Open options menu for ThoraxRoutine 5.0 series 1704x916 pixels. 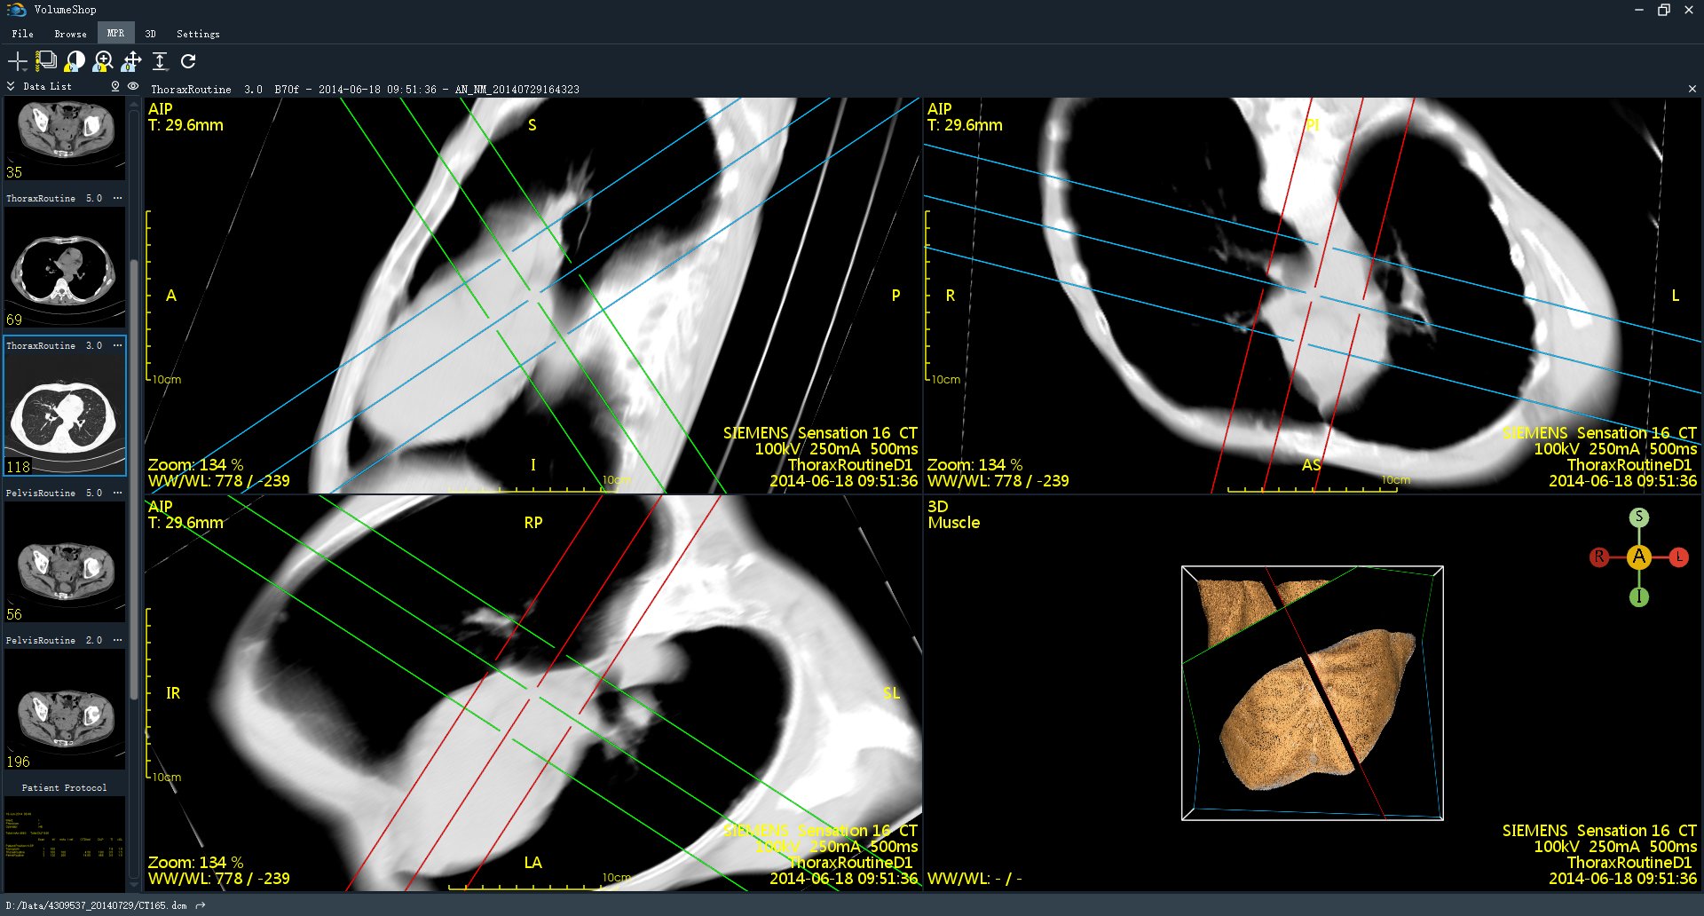117,198
